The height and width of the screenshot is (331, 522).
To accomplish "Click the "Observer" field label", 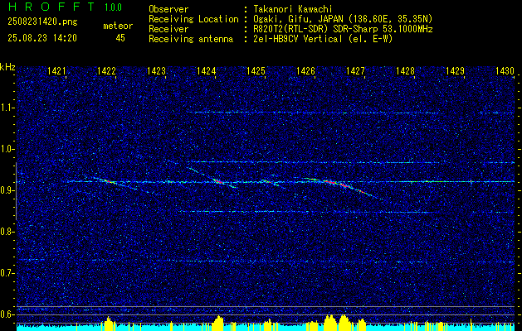I will click(x=168, y=9).
